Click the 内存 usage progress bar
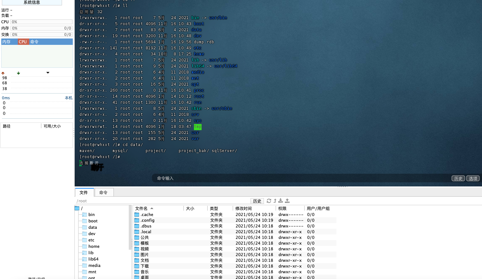Screen dimensions: 482x279 (41, 28)
